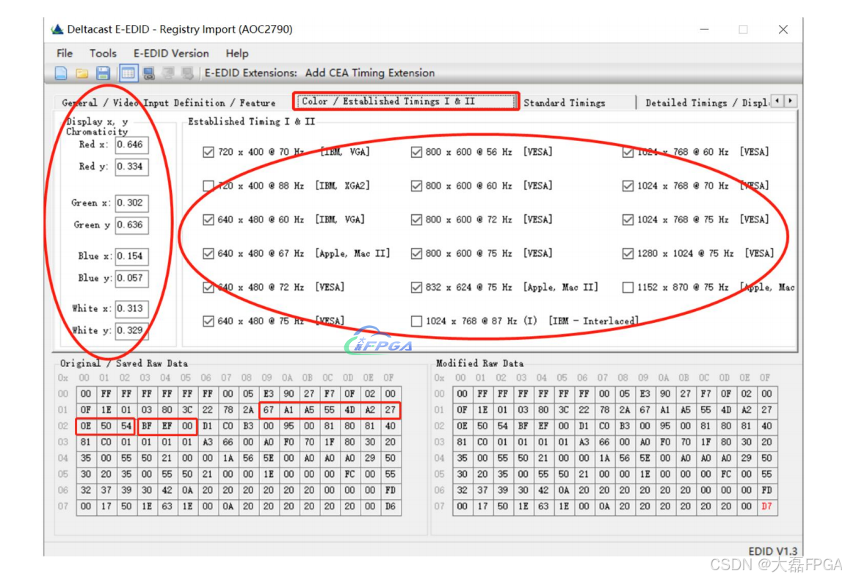Open a file with the folder icon

click(82, 73)
